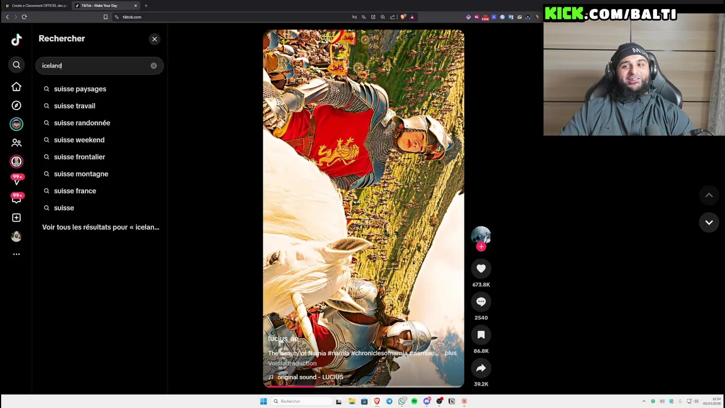
Task: Open WhatsApp from the taskbar
Action: click(402, 401)
